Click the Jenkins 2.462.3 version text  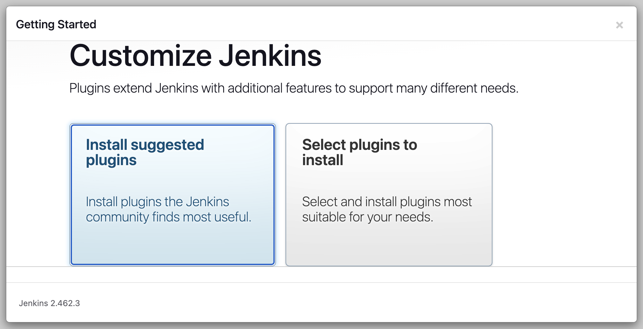click(49, 303)
